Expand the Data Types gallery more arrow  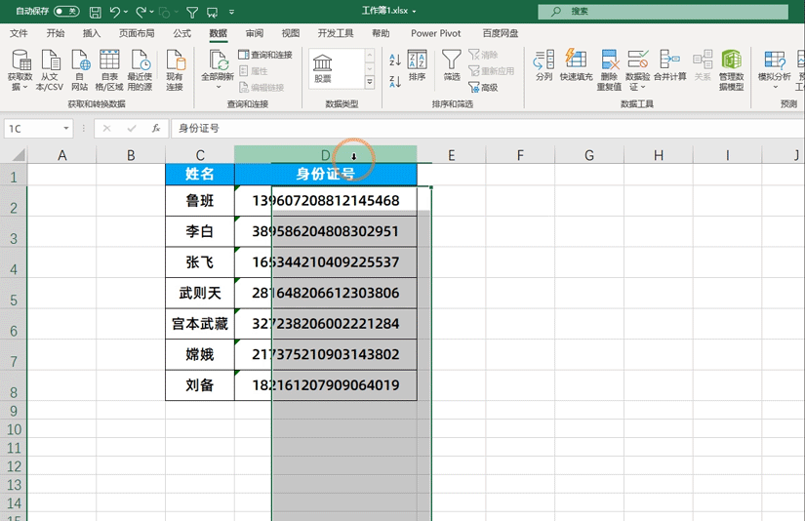point(370,84)
